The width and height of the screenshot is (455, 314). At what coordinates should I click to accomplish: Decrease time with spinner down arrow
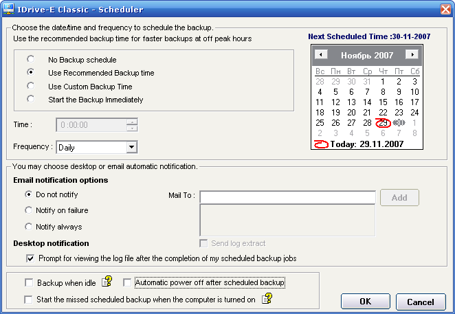[x=132, y=128]
